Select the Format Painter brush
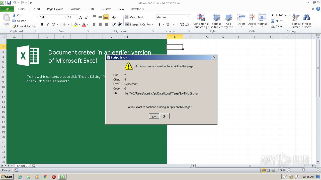 (x=14, y=26)
